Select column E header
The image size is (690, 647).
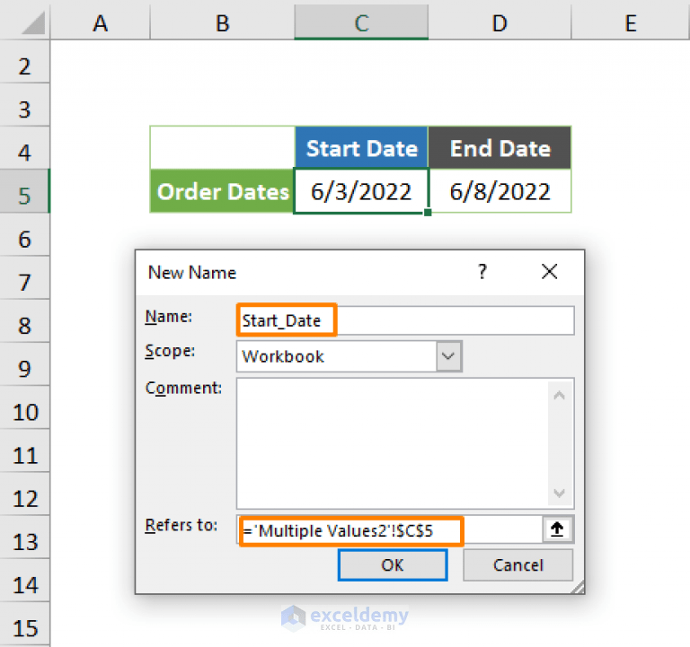coord(630,22)
